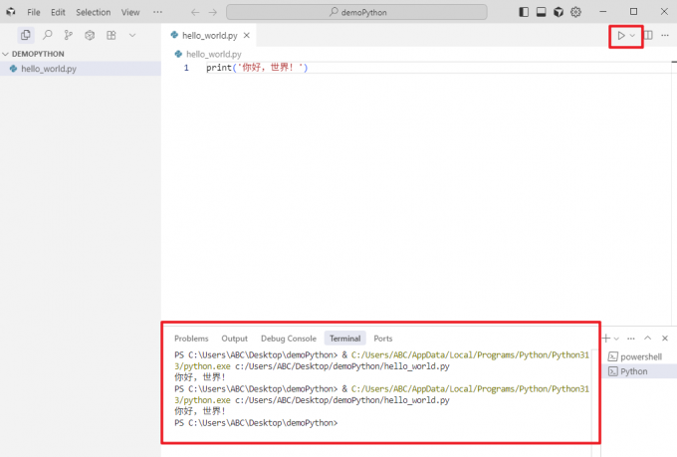This screenshot has height=457, width=677.
Task: Expand the run options dropdown arrow
Action: pos(632,36)
